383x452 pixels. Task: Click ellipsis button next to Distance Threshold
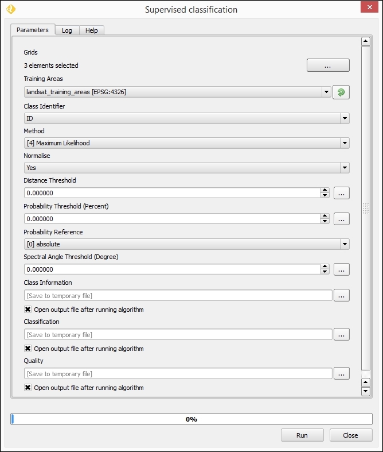[x=342, y=193]
